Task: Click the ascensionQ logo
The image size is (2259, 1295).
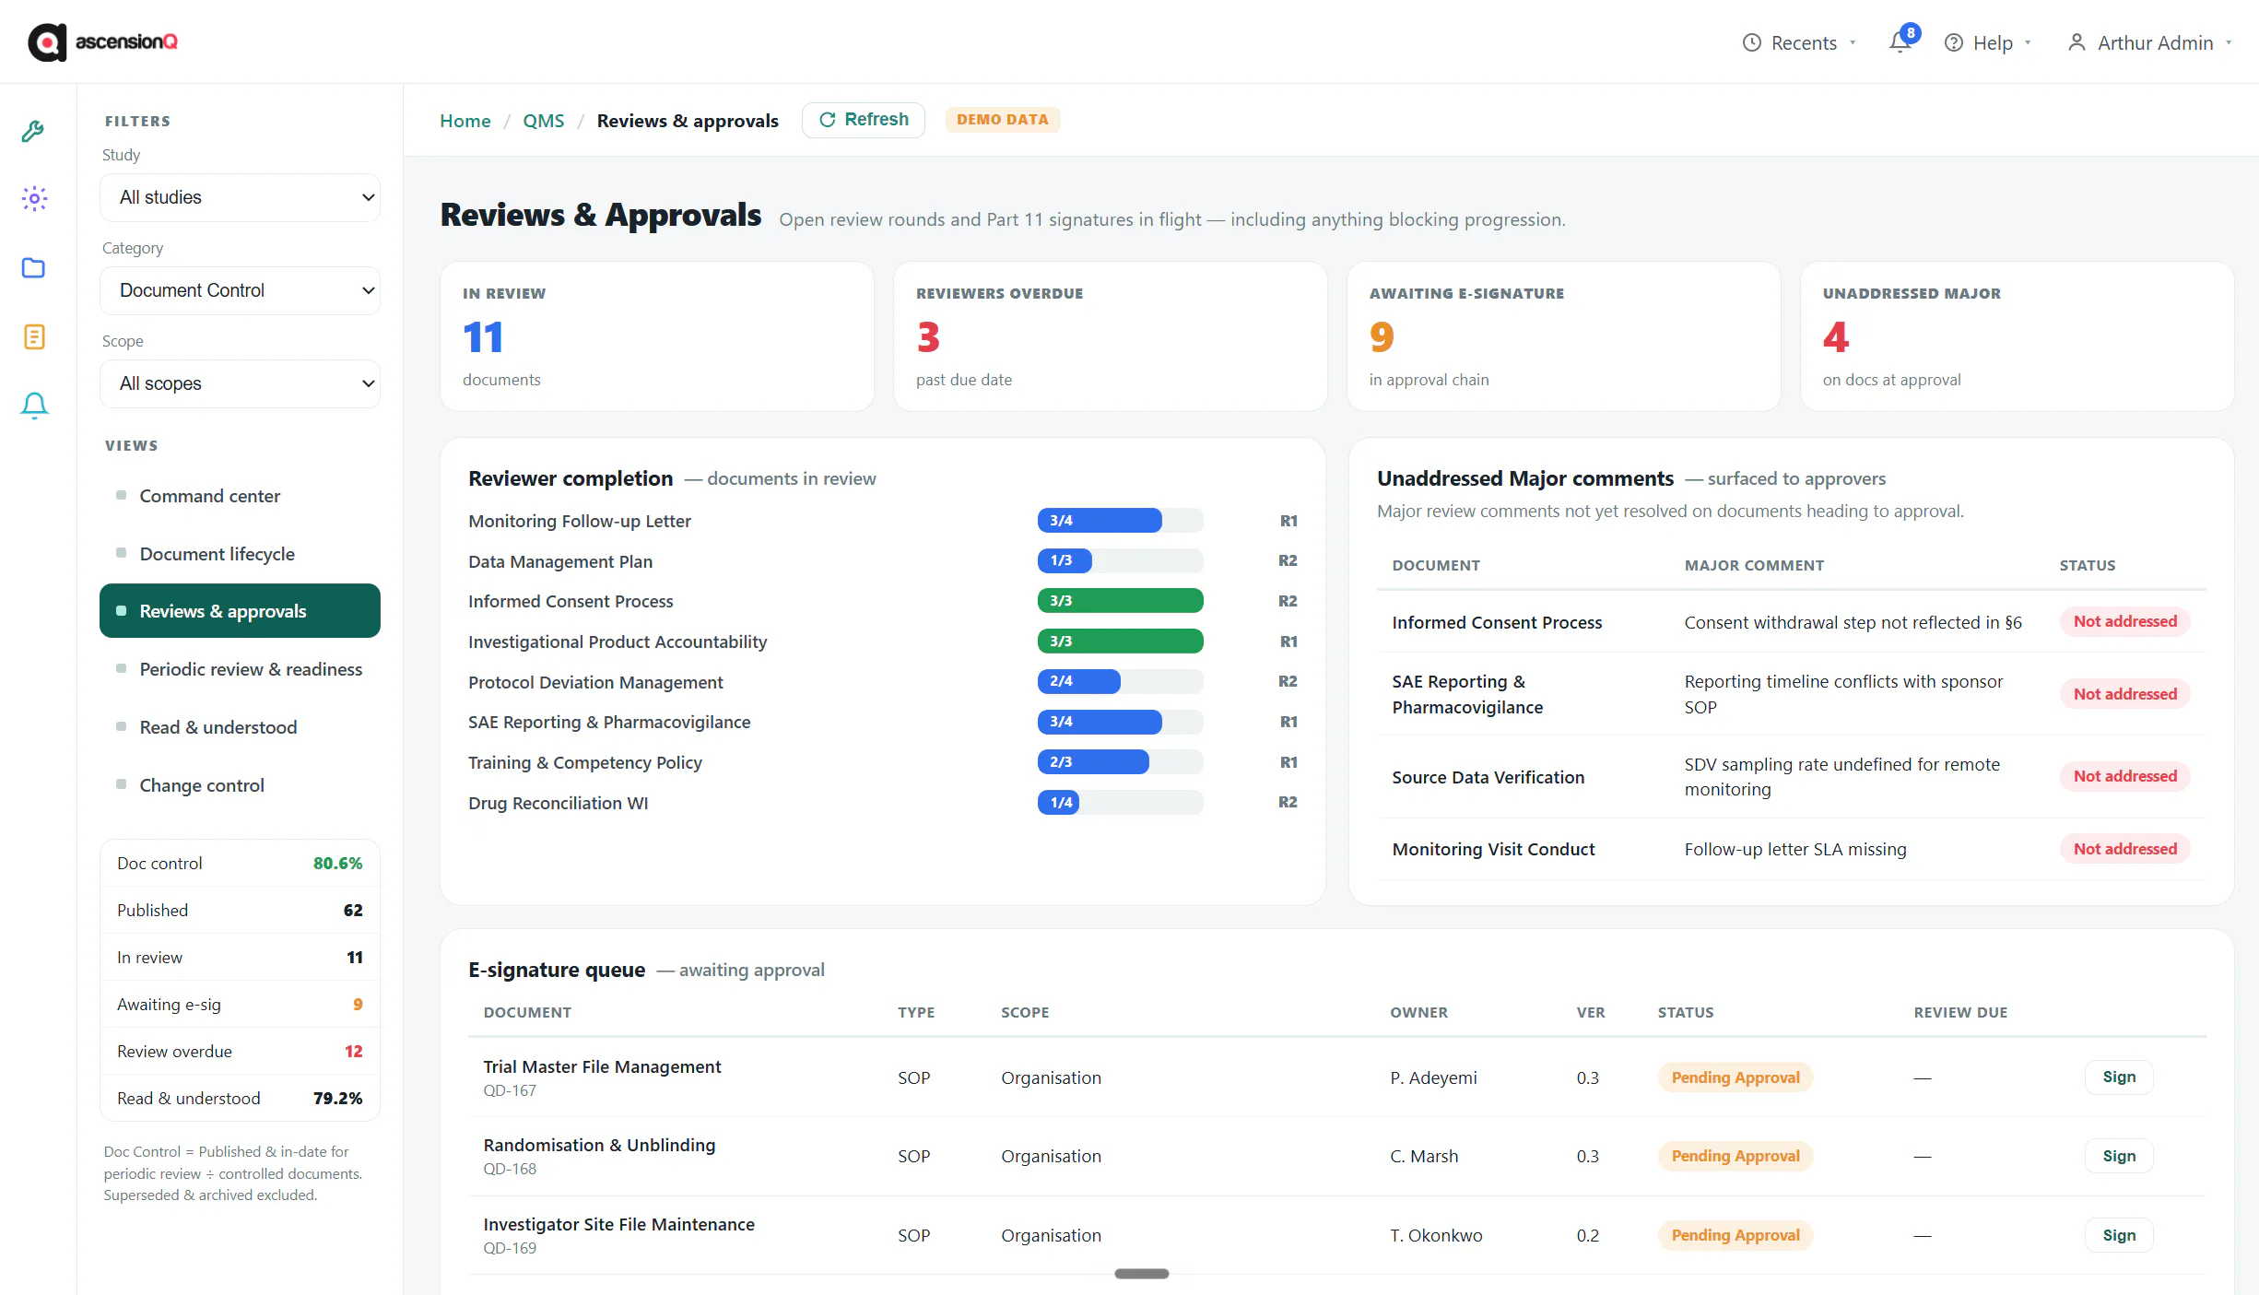Action: [102, 42]
